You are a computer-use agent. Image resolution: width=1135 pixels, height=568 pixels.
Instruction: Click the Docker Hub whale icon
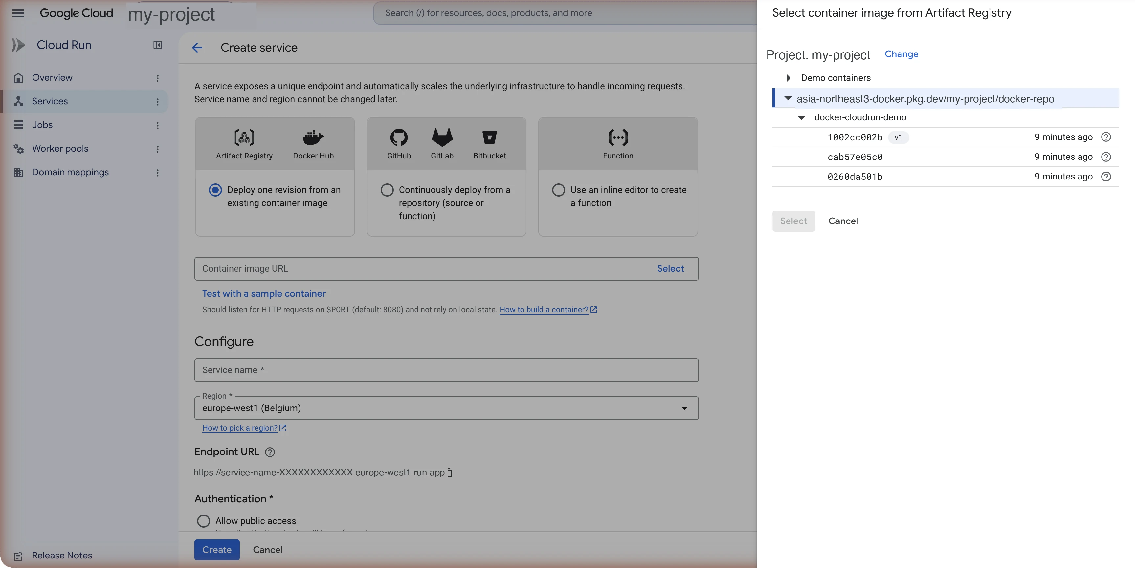[x=313, y=137]
